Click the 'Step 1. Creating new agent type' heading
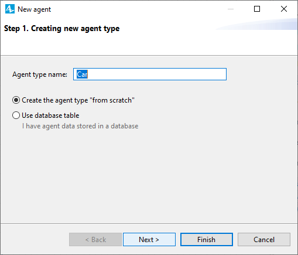This screenshot has height=255, width=298. (x=62, y=29)
